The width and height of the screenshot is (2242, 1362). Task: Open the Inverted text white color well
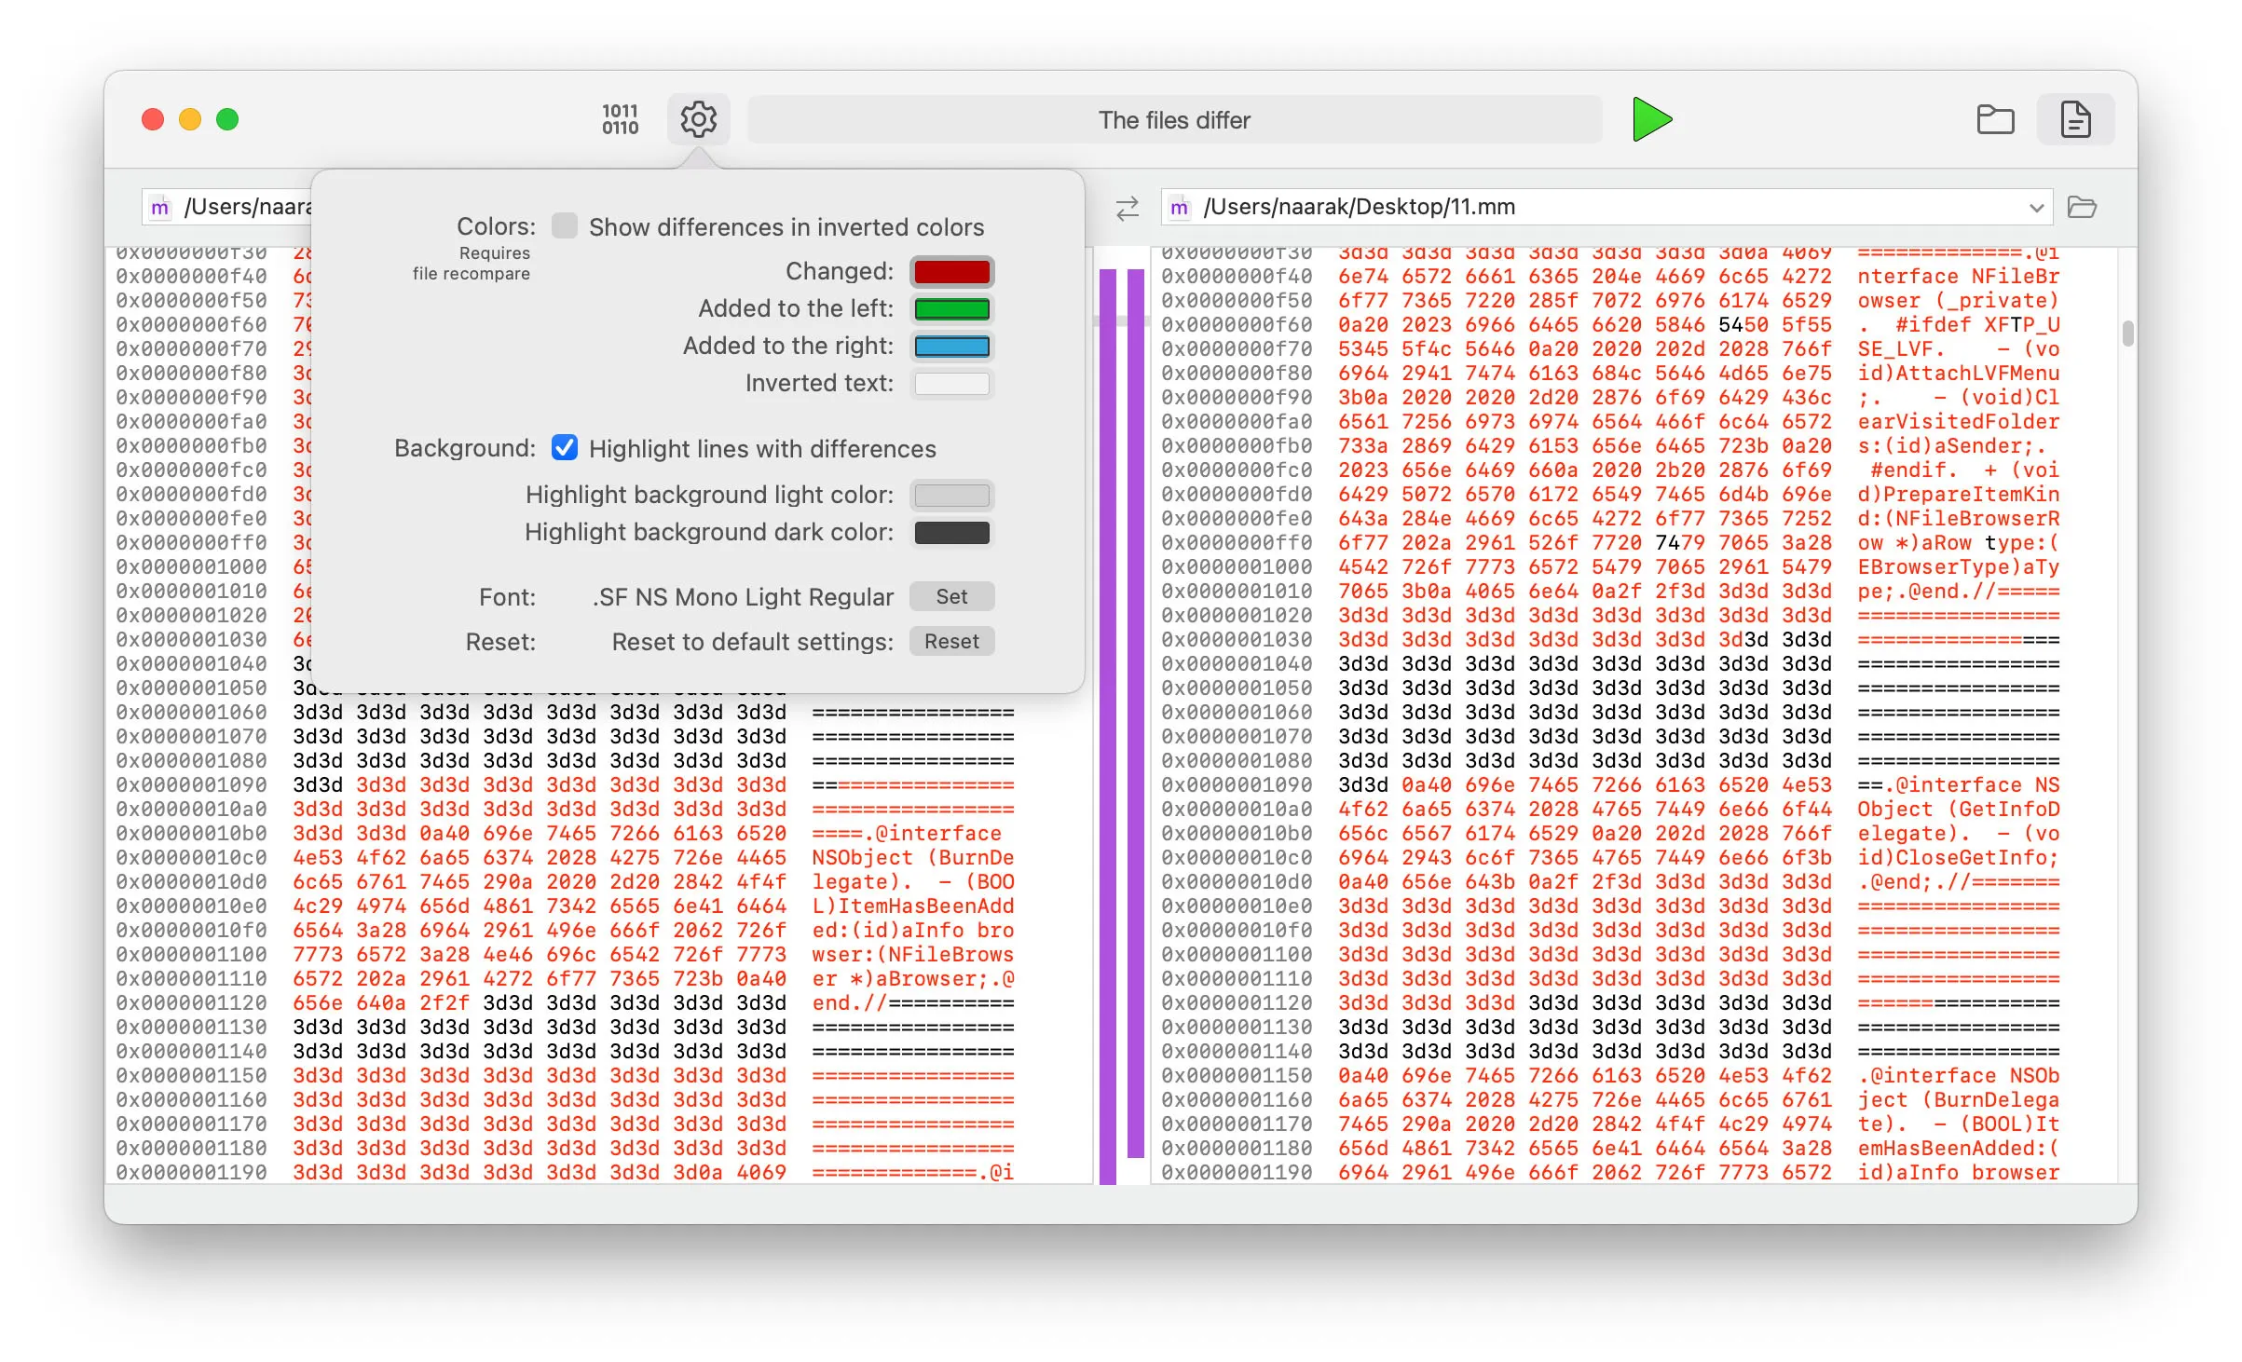pyautogui.click(x=951, y=383)
